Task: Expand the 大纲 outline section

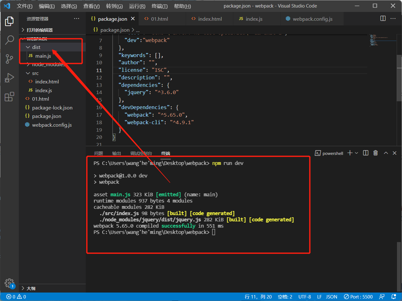Action: coord(52,288)
